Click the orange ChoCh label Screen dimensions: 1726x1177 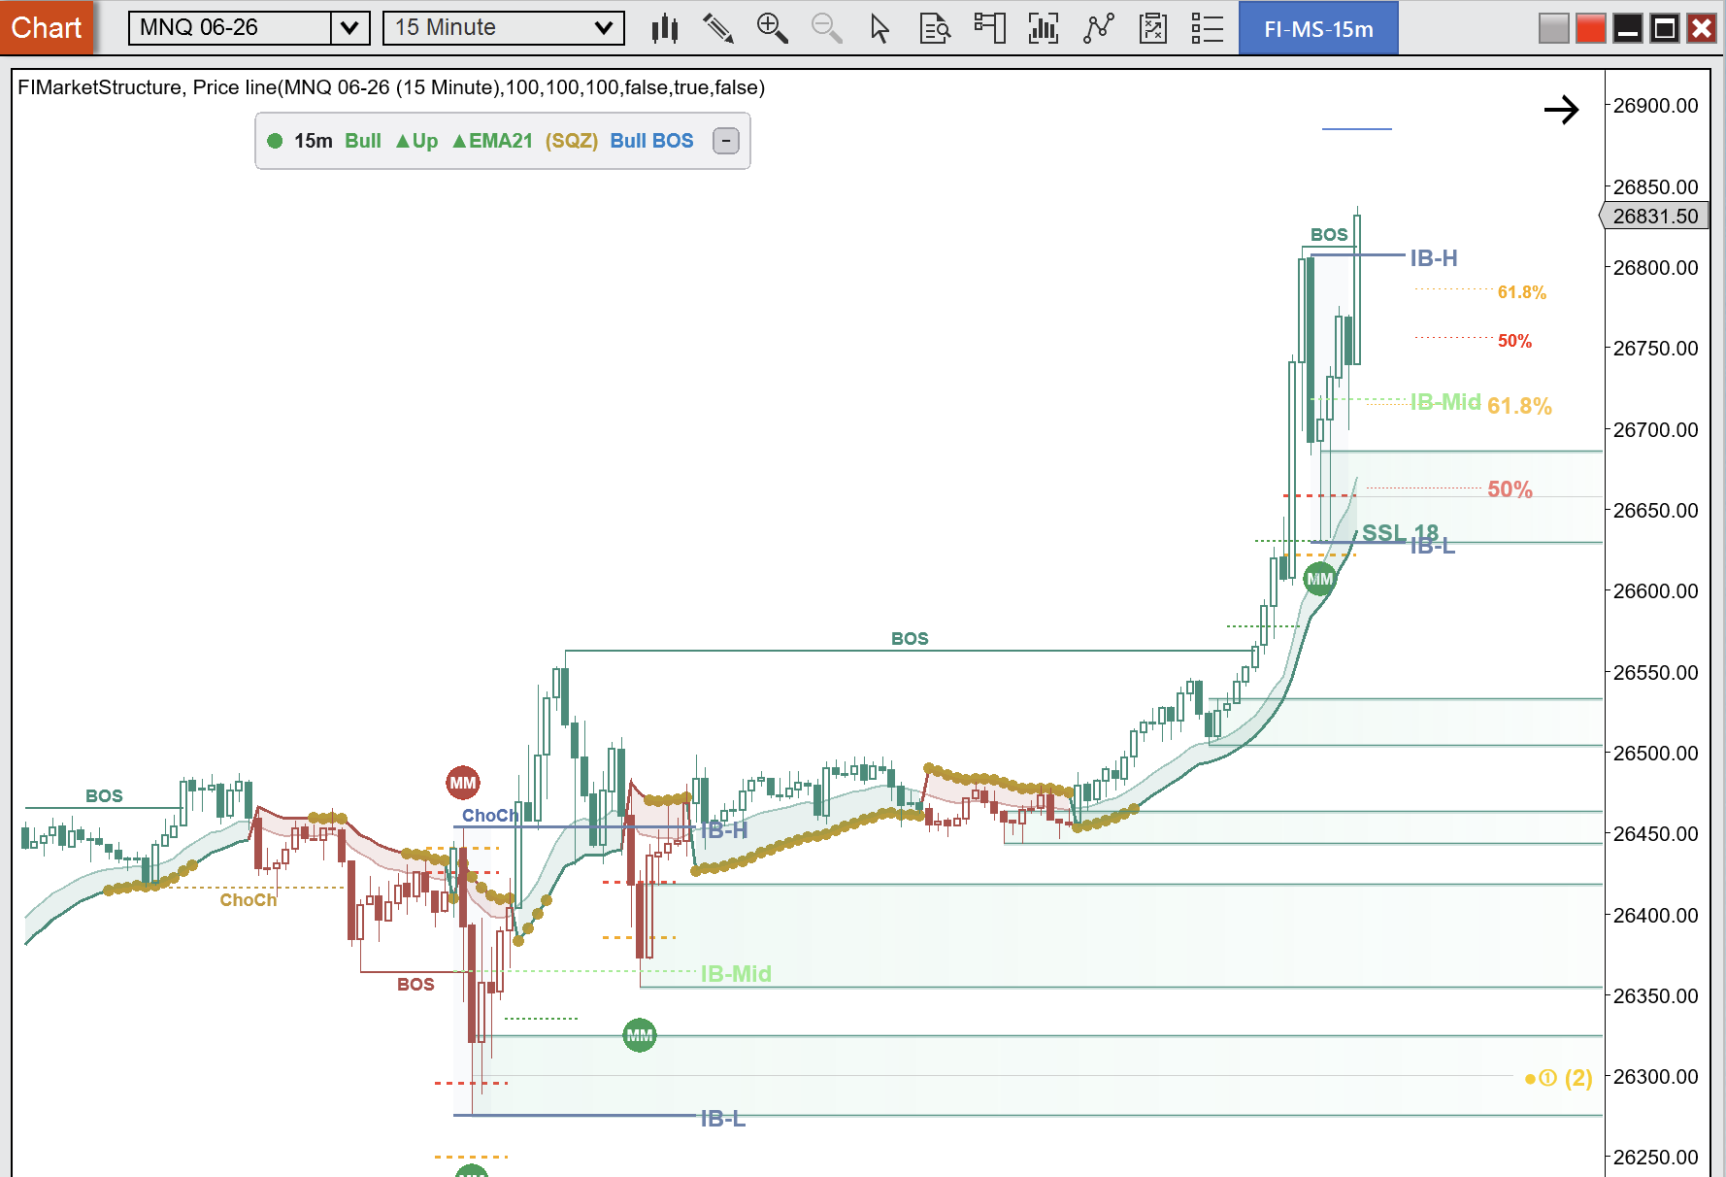[x=249, y=900]
